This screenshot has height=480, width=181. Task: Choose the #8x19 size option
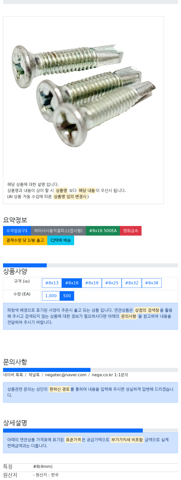coord(92,283)
